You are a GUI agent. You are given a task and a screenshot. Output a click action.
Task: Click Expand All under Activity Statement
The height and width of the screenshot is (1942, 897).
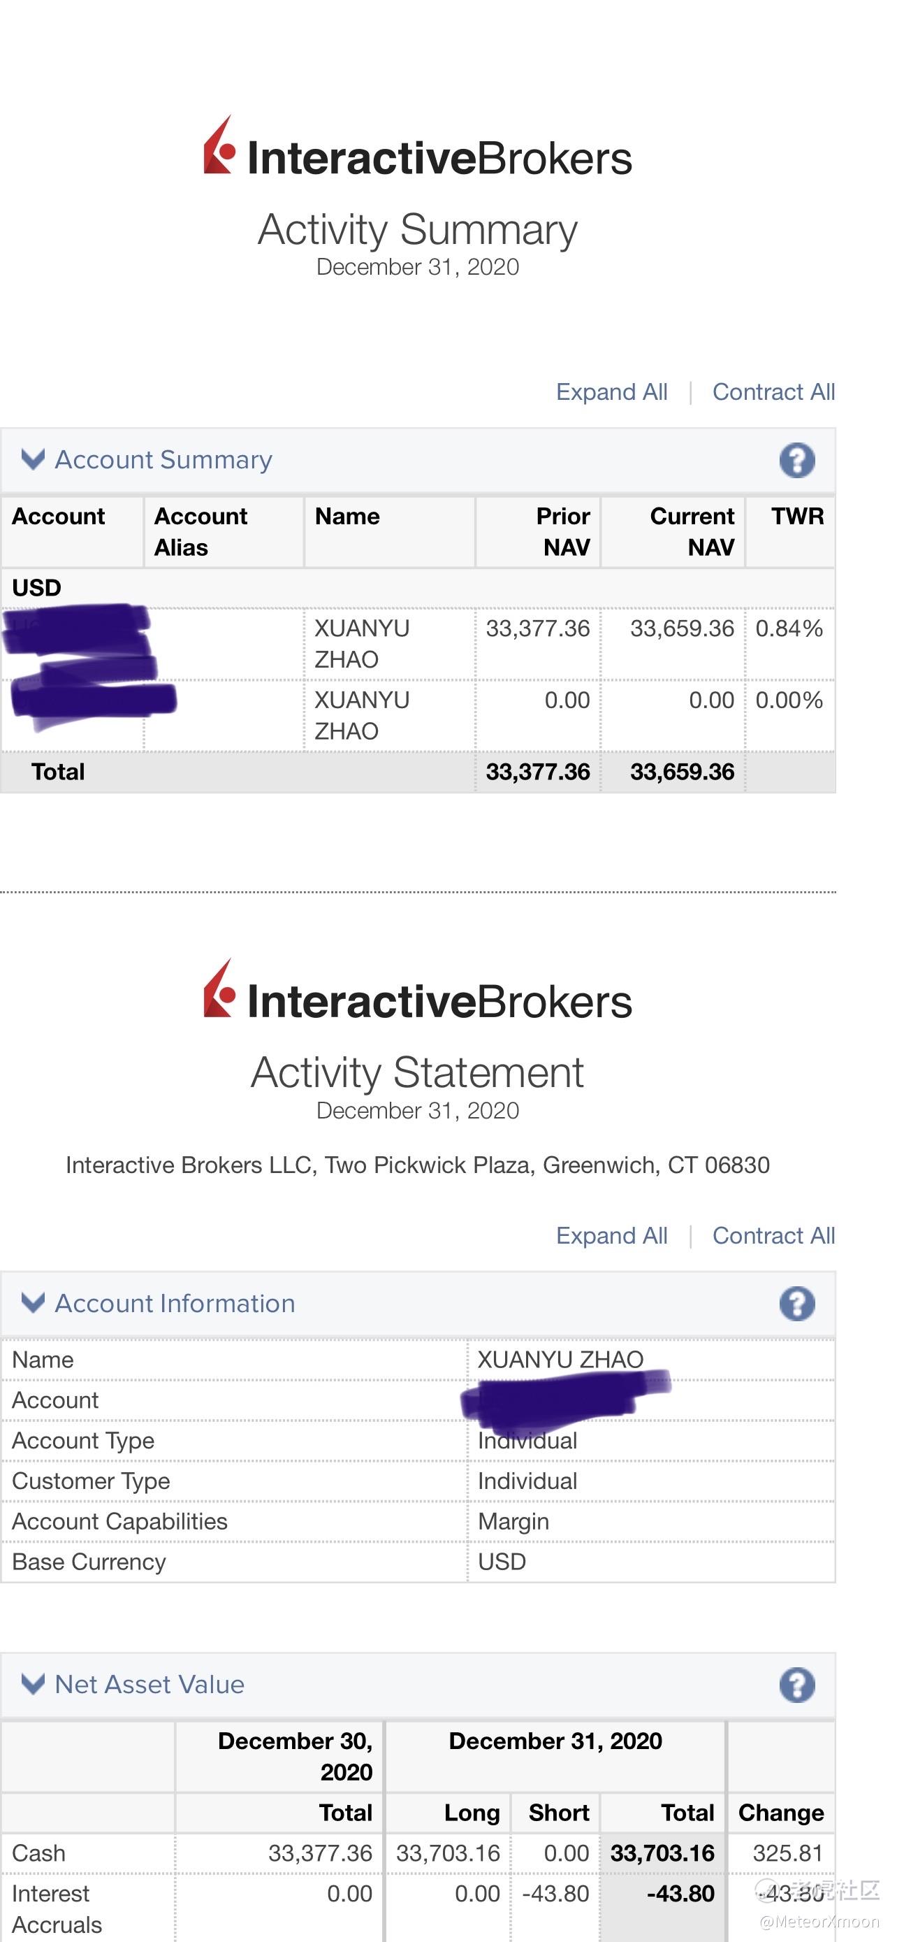[x=611, y=1236]
